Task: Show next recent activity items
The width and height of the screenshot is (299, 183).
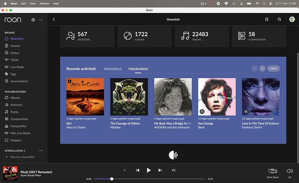Action: coord(262,69)
